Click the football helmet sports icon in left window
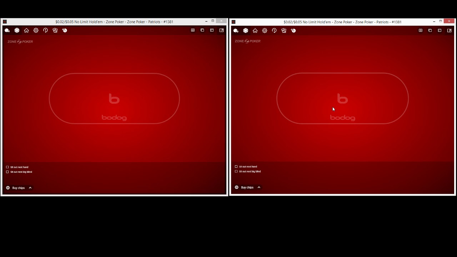Screen dimensions: 457x257 click(x=7, y=30)
